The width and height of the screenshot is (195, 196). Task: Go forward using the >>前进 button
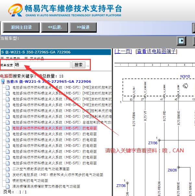coord(83,27)
